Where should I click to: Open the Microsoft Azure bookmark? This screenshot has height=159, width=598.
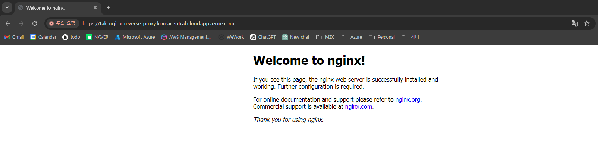click(135, 37)
